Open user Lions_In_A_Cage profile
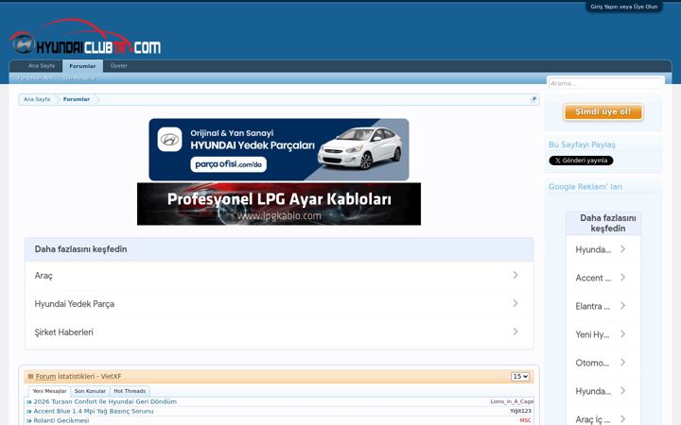 [x=512, y=401]
